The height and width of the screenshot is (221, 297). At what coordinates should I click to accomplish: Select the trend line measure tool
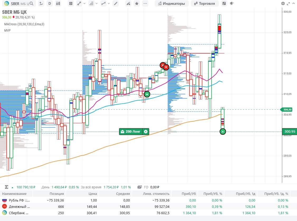[103, 4]
